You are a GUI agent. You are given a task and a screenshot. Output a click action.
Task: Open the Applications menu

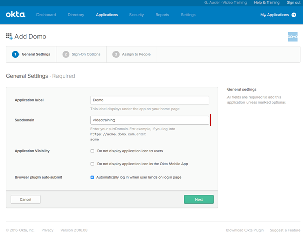[107, 15]
